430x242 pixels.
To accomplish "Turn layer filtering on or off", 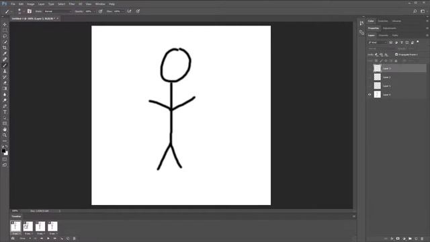I will click(x=418, y=42).
